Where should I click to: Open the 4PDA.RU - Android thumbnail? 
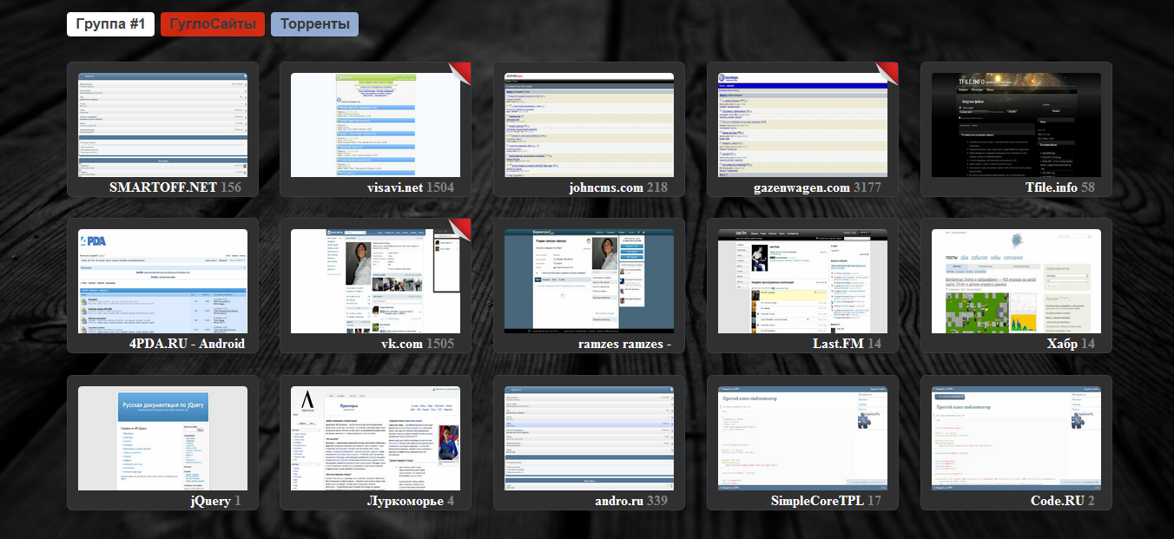click(x=162, y=281)
